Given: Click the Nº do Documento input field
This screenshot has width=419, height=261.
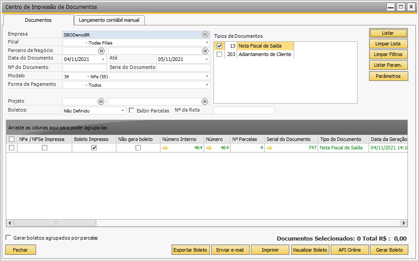Looking at the screenshot, I should [x=84, y=68].
